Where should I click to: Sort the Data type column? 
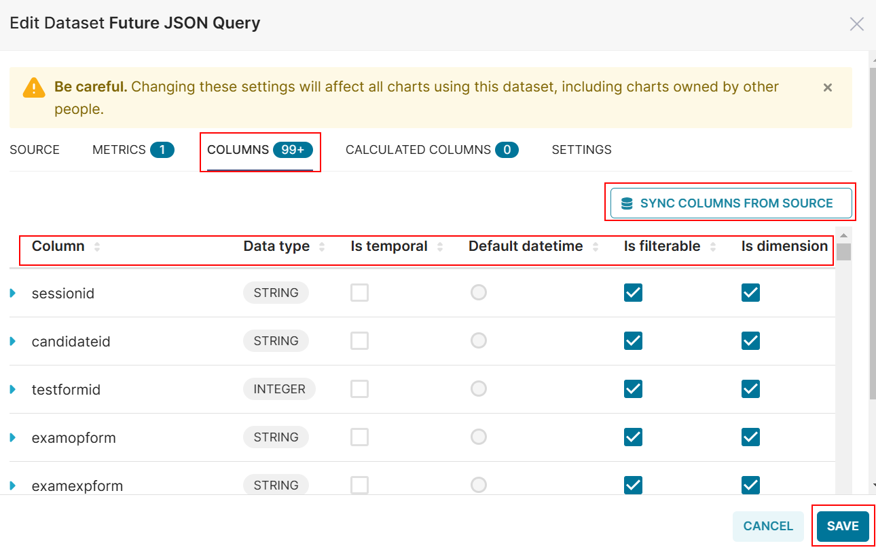click(322, 247)
